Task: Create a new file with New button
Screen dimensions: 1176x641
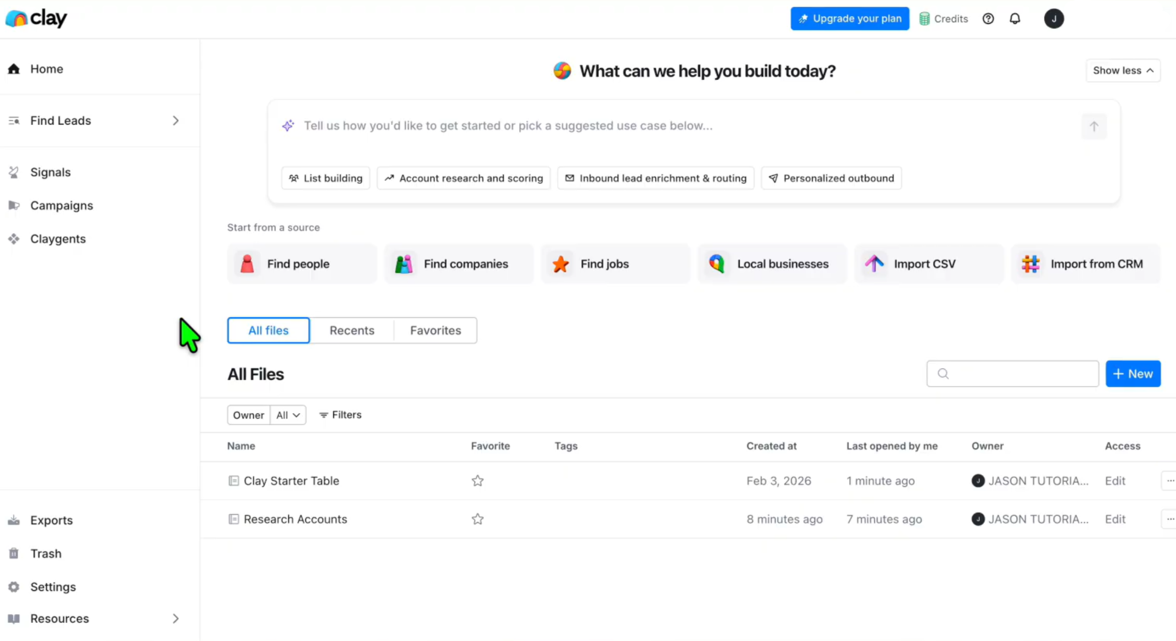Action: coord(1133,374)
